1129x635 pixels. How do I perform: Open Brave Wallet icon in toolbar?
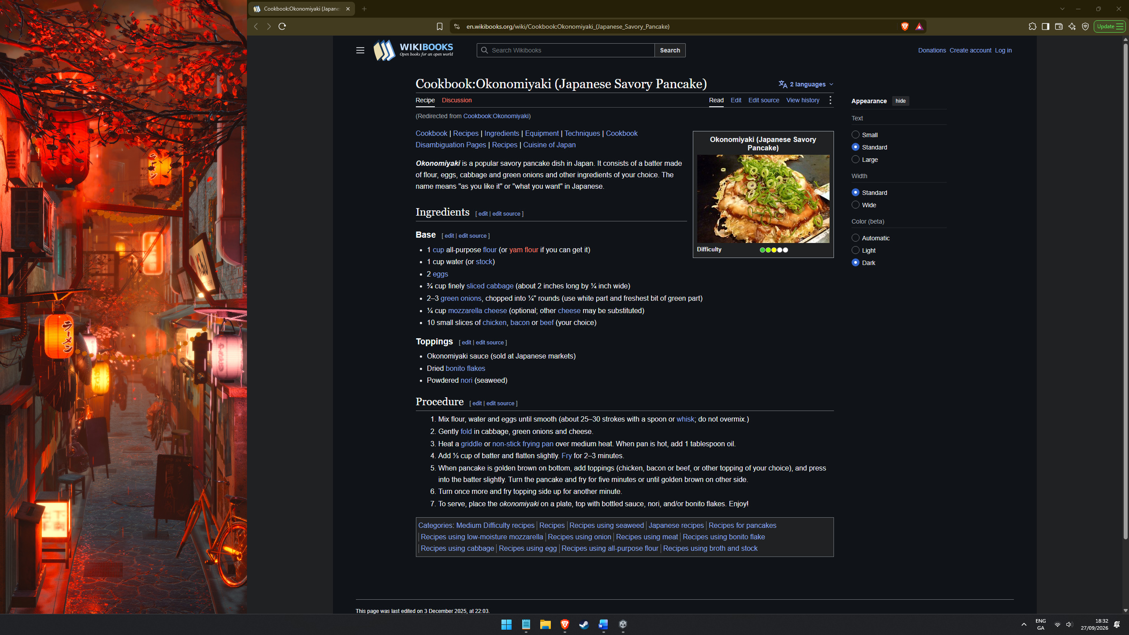1058,26
